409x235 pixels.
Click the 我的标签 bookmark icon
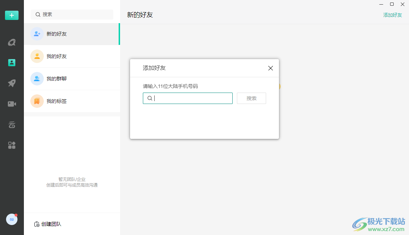37,101
